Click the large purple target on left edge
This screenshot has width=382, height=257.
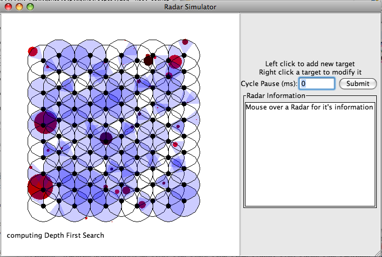45,121
